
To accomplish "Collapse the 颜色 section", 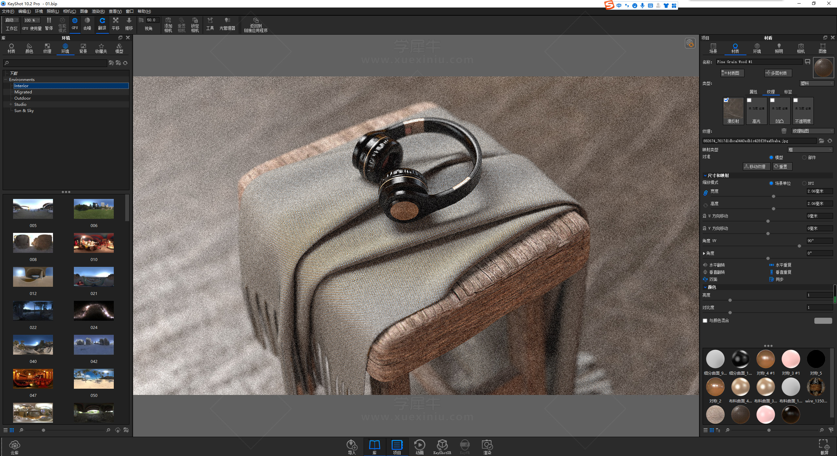I will (x=705, y=287).
